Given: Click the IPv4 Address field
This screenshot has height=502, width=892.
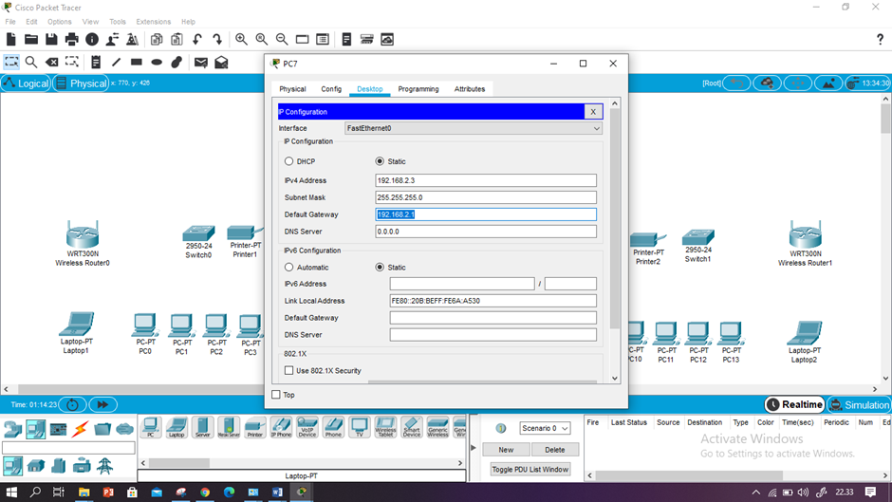Looking at the screenshot, I should click(486, 180).
